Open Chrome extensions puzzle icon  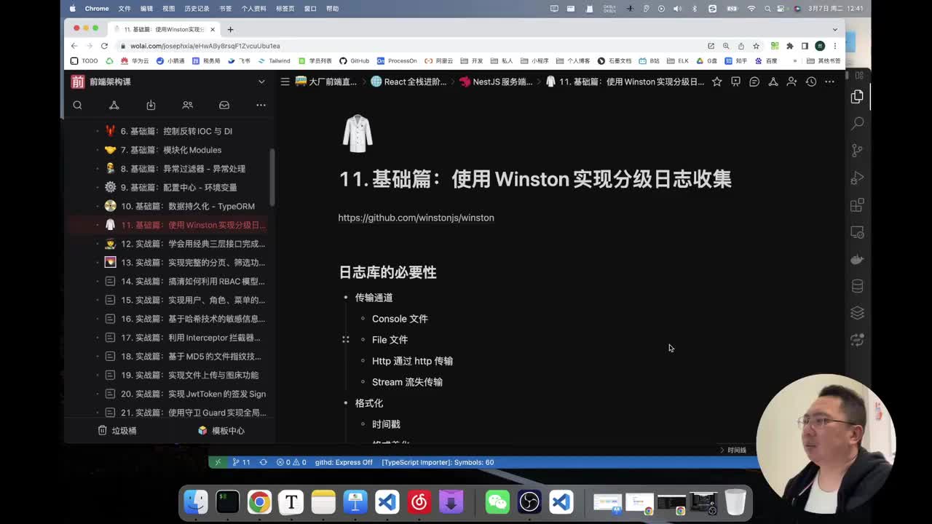click(x=789, y=46)
